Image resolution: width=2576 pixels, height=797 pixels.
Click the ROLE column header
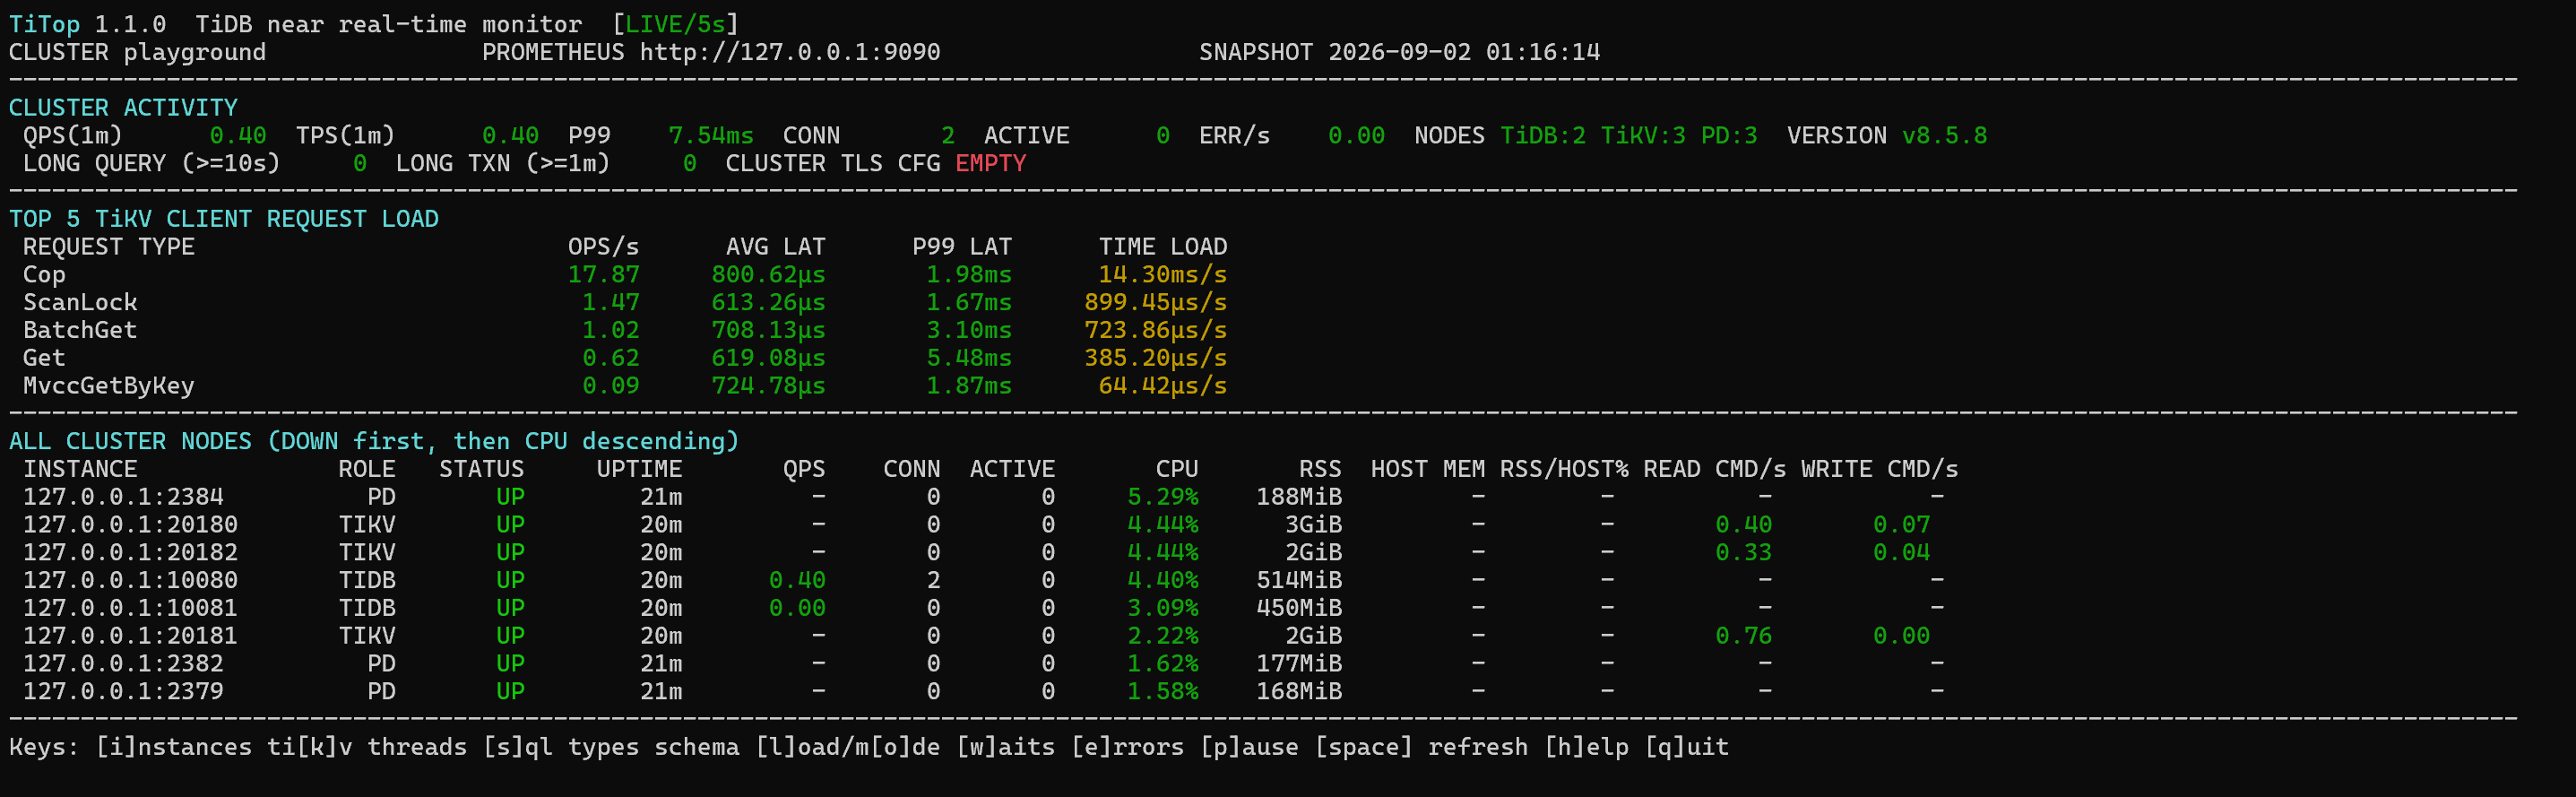367,470
